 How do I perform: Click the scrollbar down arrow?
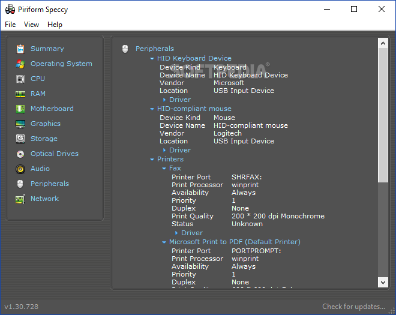[383, 282]
